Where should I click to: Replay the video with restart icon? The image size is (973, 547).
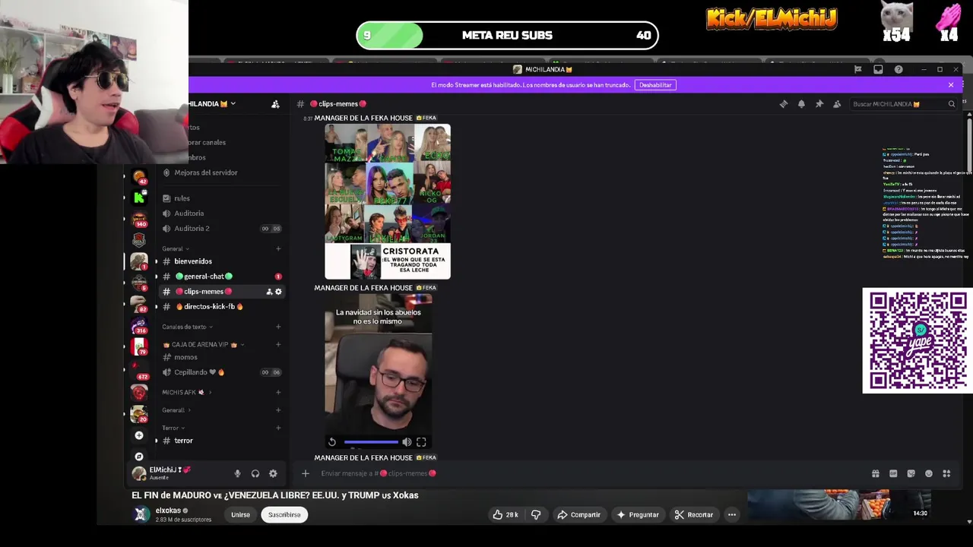332,442
